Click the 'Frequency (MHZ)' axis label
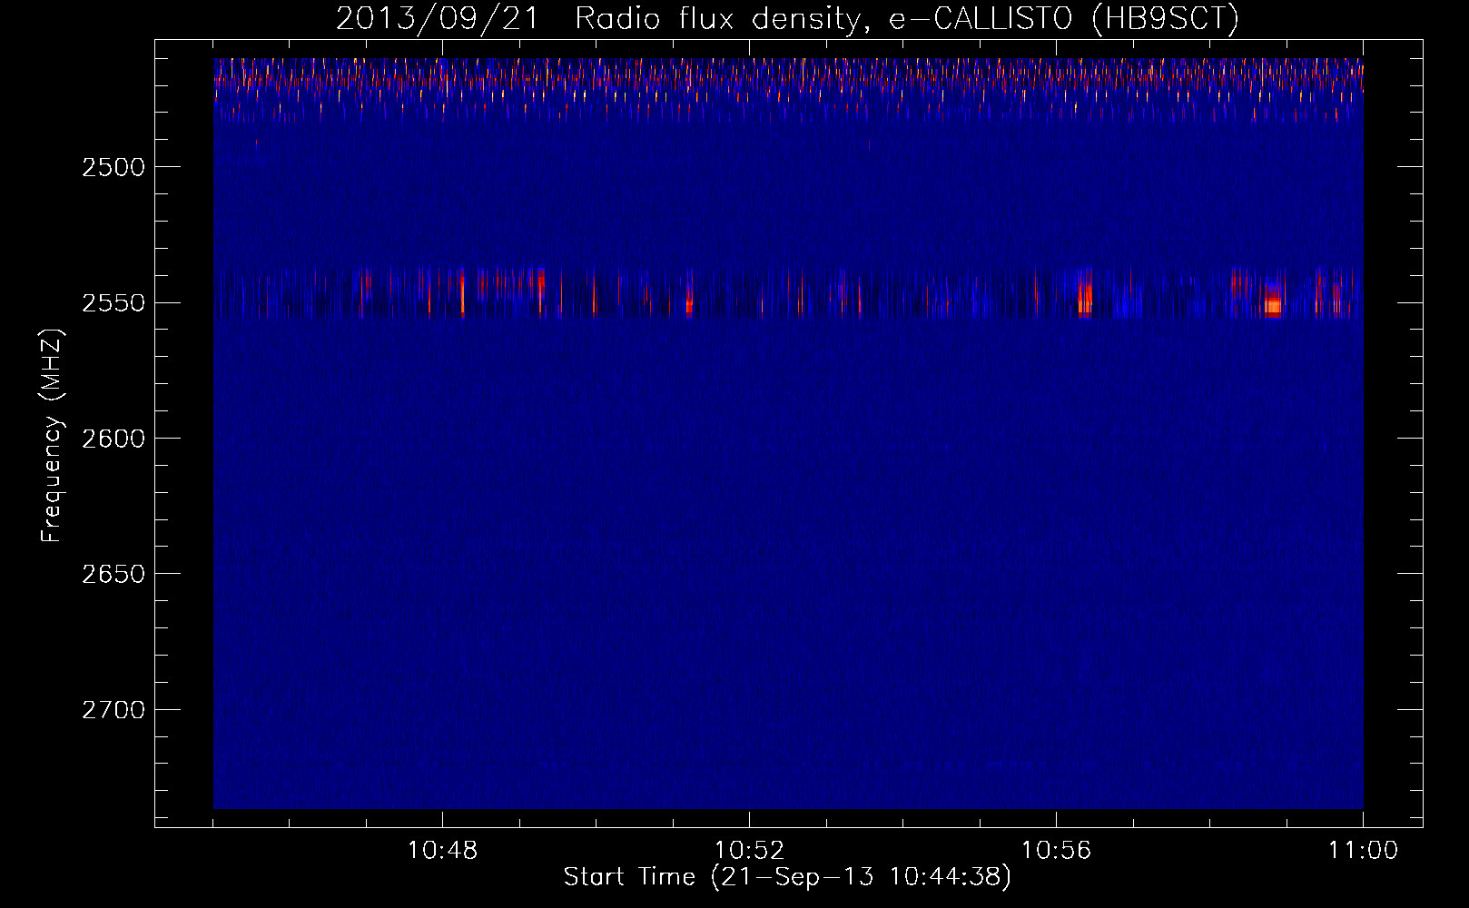The height and width of the screenshot is (908, 1469). point(52,437)
